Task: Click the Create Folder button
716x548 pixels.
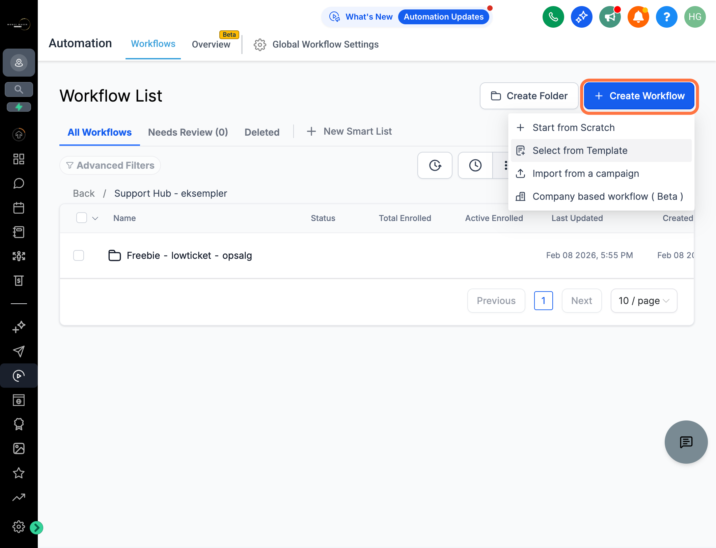Action: coord(529,96)
